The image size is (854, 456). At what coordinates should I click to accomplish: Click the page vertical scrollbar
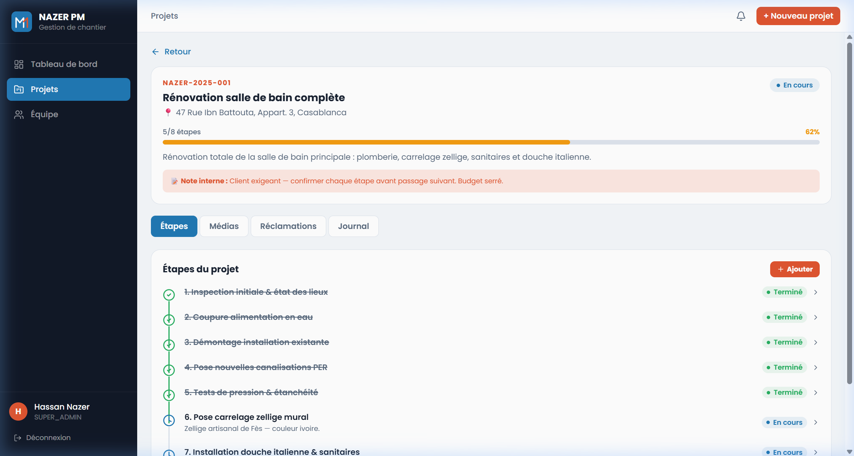point(849,213)
